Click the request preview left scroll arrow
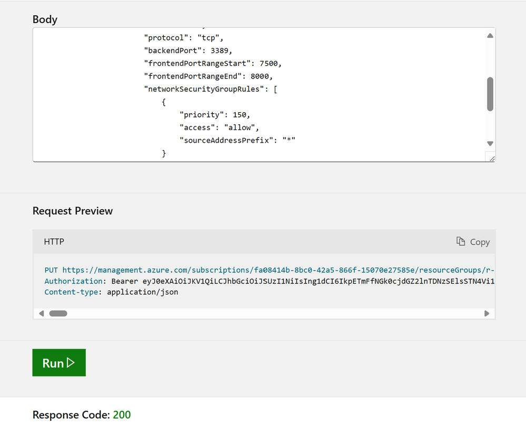The width and height of the screenshot is (526, 425). point(42,314)
